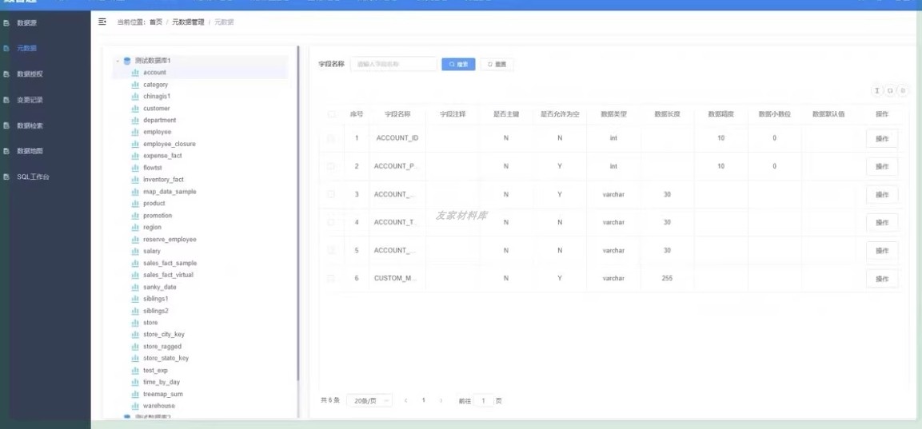Select the employee table in tree
Screen dimensions: 922x429
pyautogui.click(x=157, y=132)
